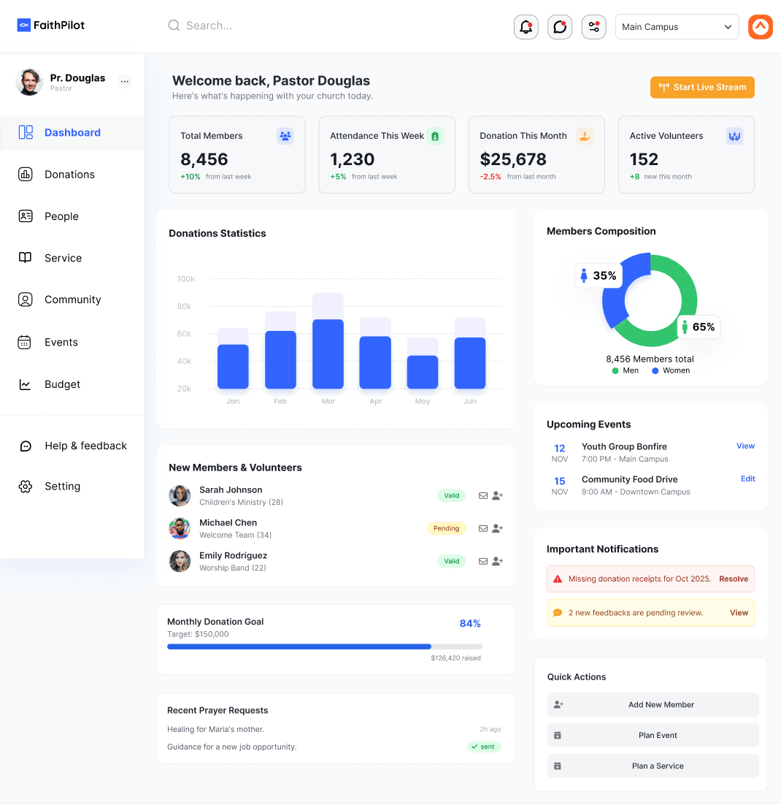Click the Budget chart icon
Image resolution: width=781 pixels, height=808 pixels.
pyautogui.click(x=25, y=384)
